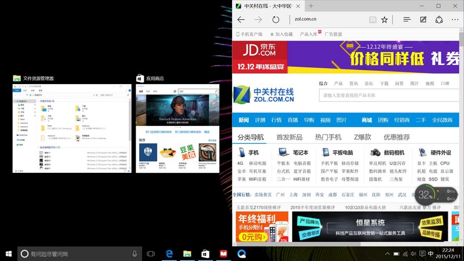
Task: Click the 加入收藏 link
Action: (x=281, y=34)
